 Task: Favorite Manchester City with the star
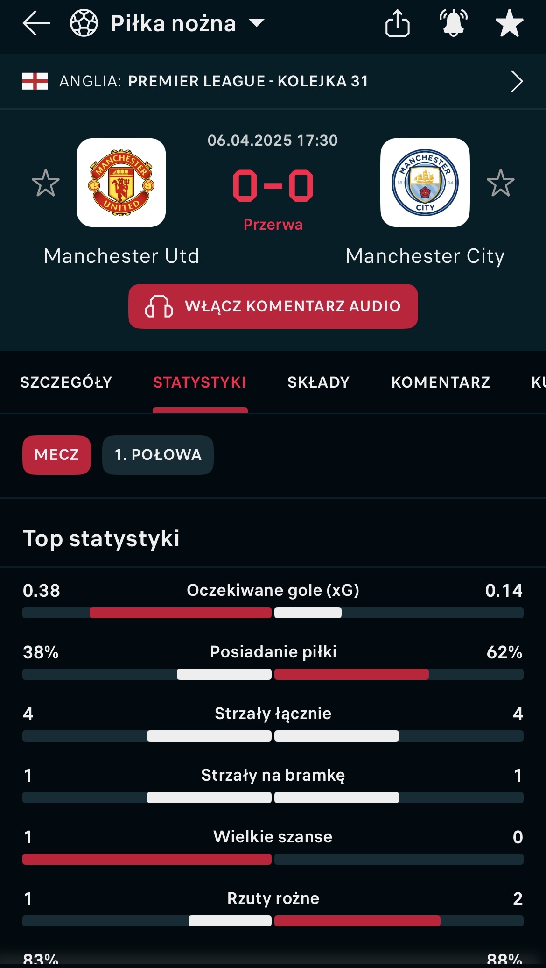500,183
